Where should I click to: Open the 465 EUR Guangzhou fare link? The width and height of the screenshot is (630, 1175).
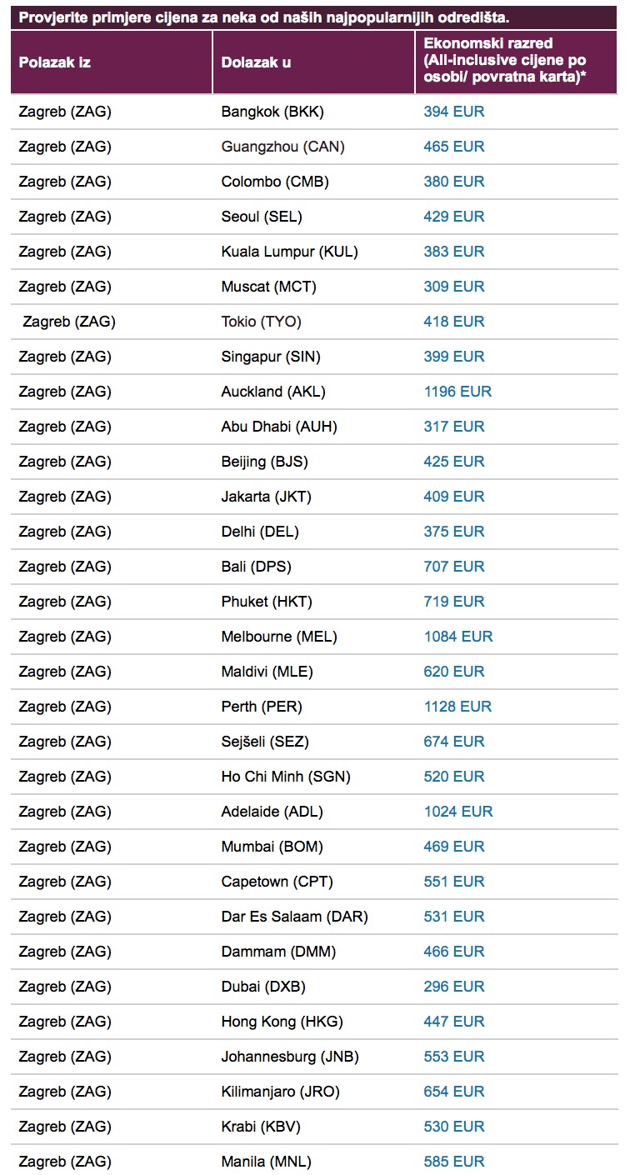453,147
